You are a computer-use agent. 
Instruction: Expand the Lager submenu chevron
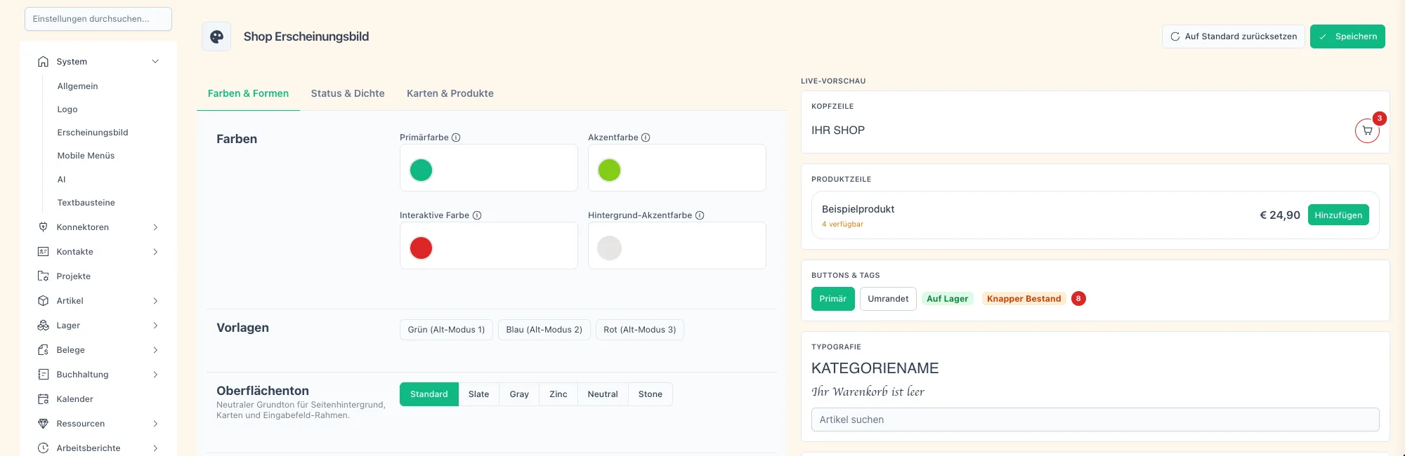coord(155,326)
